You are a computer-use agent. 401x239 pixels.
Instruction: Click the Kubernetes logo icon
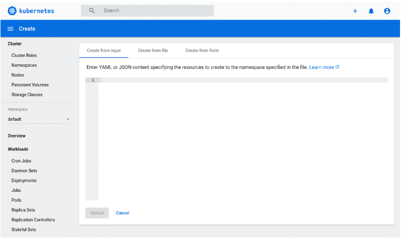12,11
